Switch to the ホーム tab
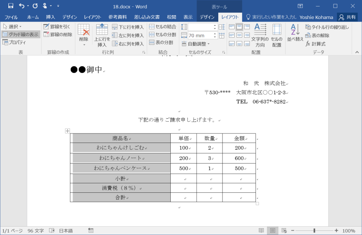 tap(33, 17)
